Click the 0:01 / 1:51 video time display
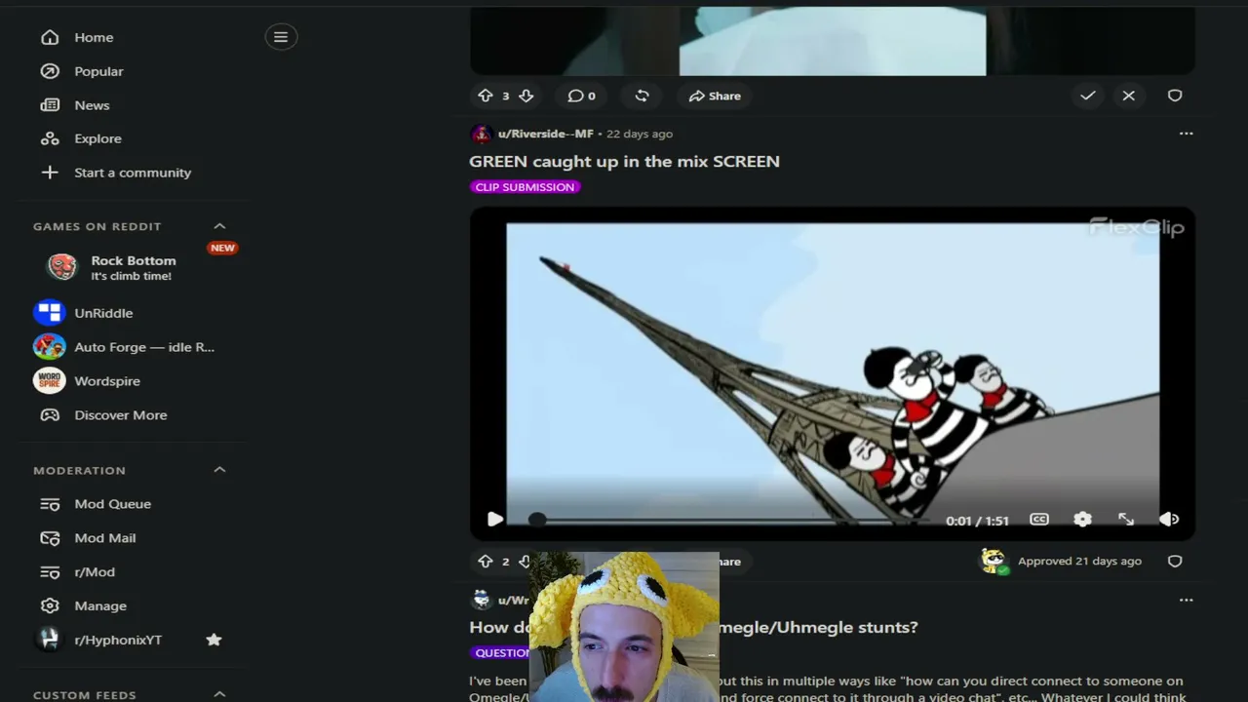Image resolution: width=1248 pixels, height=702 pixels. [977, 521]
